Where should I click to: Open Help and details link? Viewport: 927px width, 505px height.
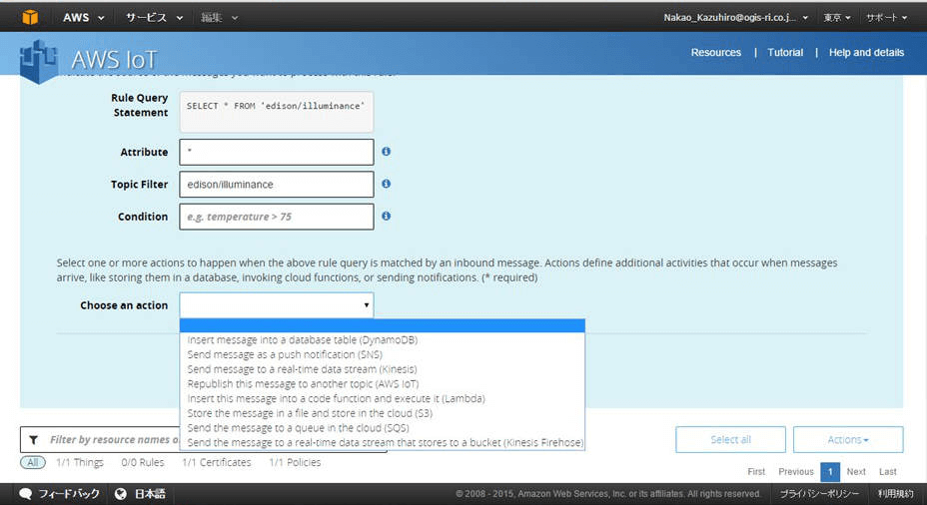[866, 53]
